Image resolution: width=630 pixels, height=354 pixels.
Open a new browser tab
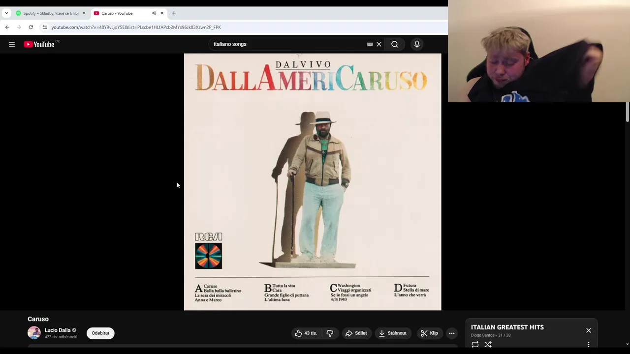click(x=174, y=13)
